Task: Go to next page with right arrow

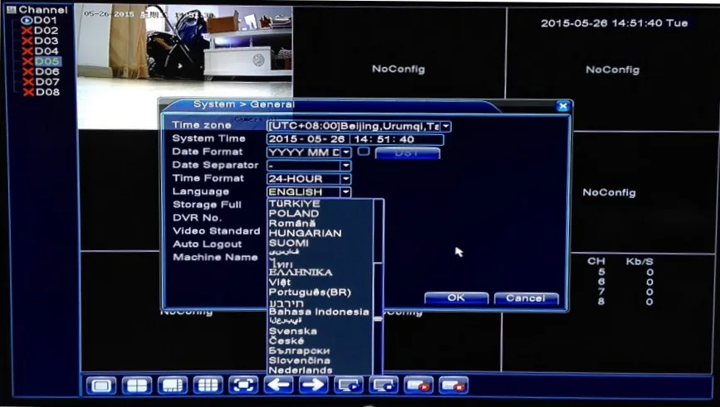Action: [314, 385]
